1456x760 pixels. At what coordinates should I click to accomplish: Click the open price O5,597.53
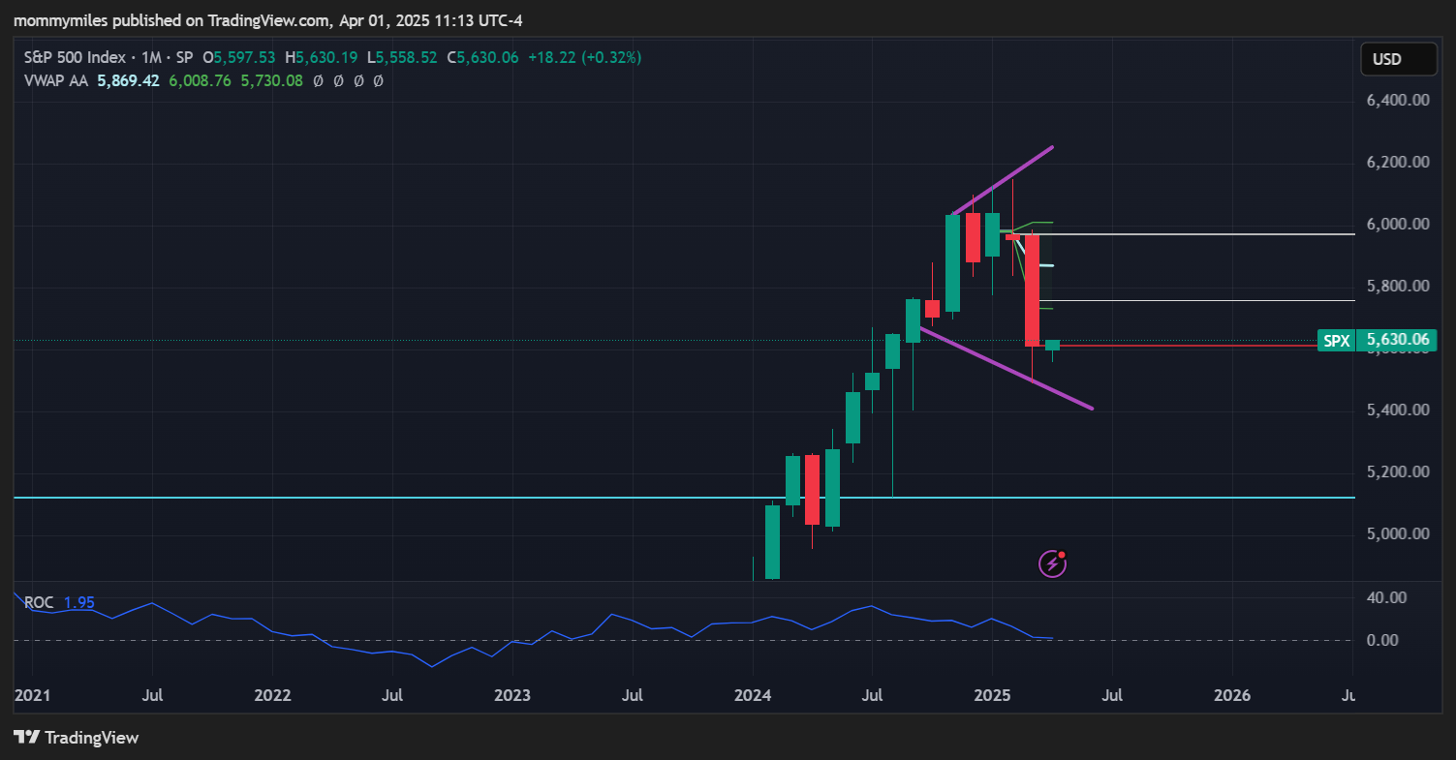pos(239,58)
